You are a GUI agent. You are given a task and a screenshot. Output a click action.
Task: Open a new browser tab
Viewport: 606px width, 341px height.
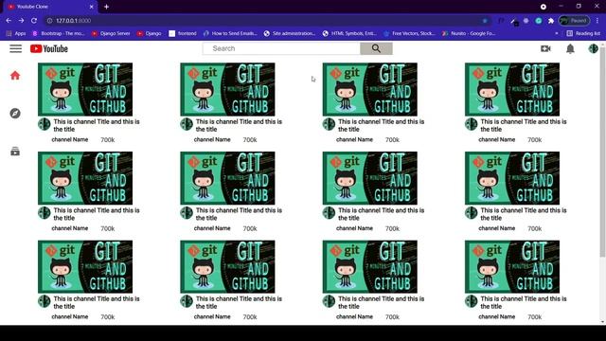tap(106, 7)
